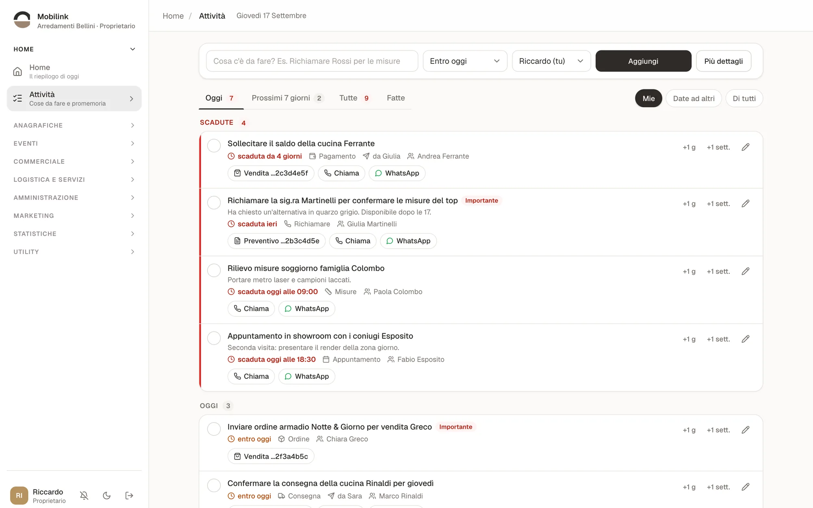Open WhatsApp for the Ferrante task
813x508 pixels.
pyautogui.click(x=397, y=173)
